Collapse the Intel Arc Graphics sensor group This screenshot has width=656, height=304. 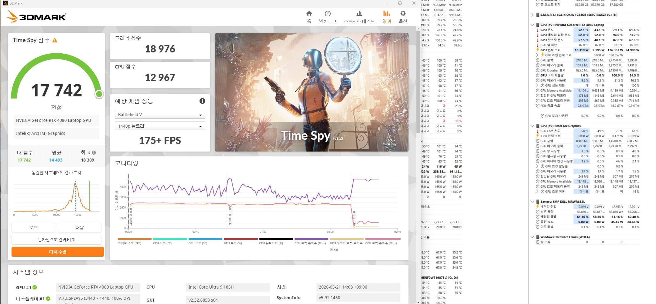(x=532, y=126)
